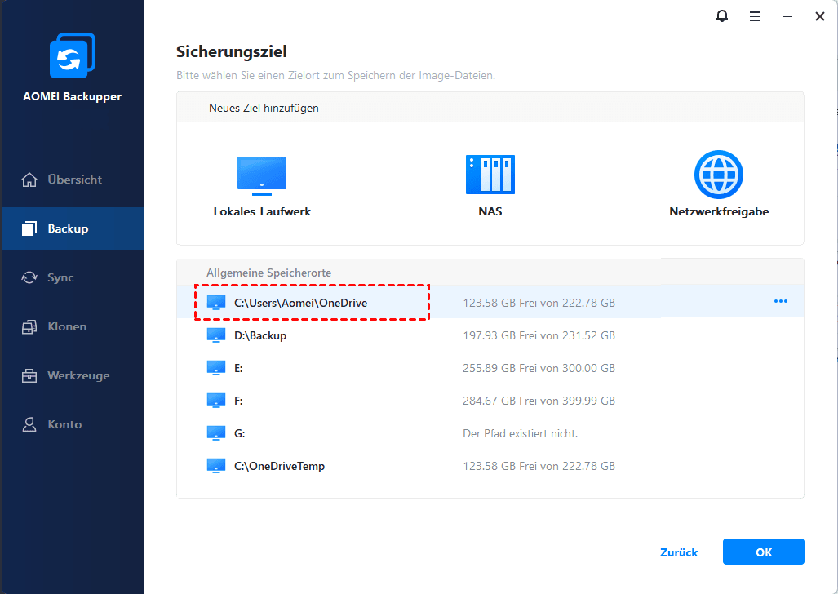Viewport: 838px width, 594px height.
Task: Confirm with the OK button
Action: [763, 552]
